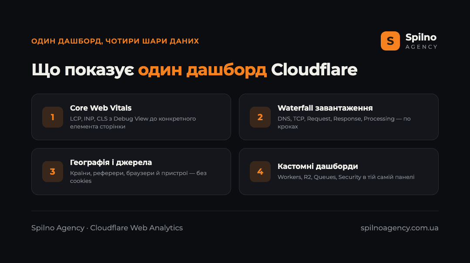
Task: Click the number 4 badge
Action: click(260, 172)
